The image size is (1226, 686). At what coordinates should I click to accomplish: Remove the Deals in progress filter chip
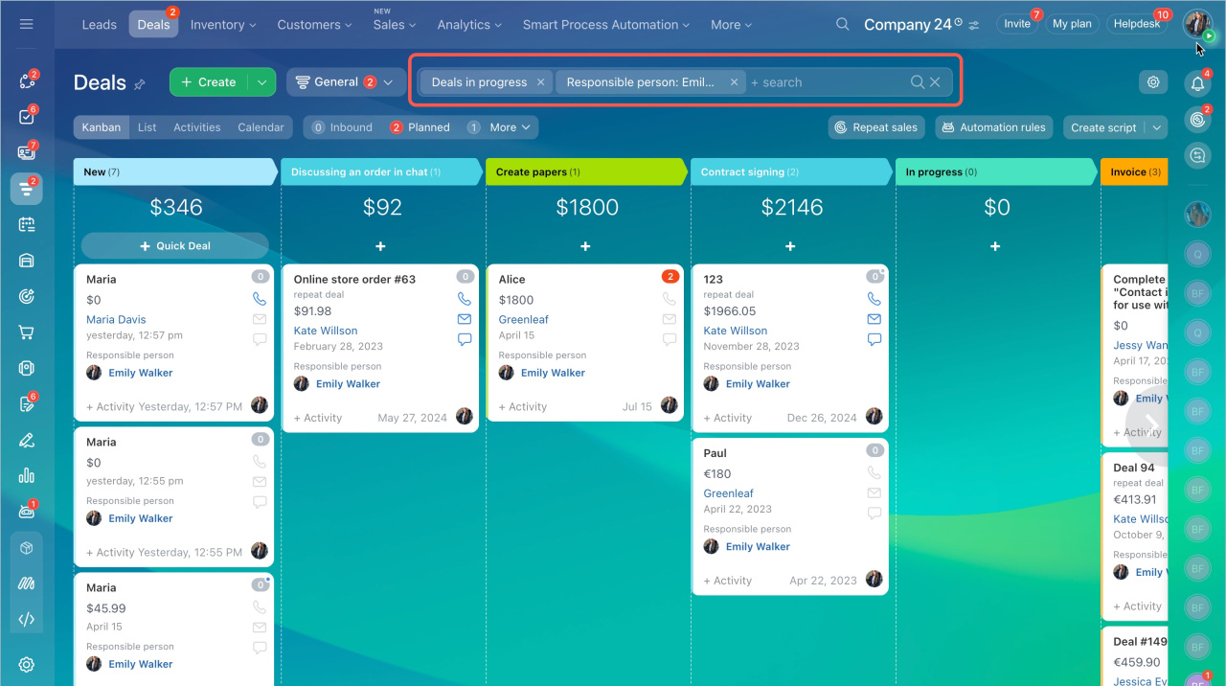click(540, 82)
